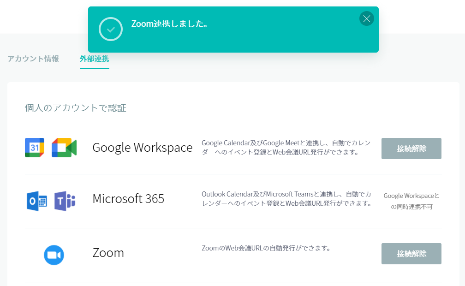Click the Google Meet camera icon
This screenshot has height=286, width=465.
click(64, 148)
